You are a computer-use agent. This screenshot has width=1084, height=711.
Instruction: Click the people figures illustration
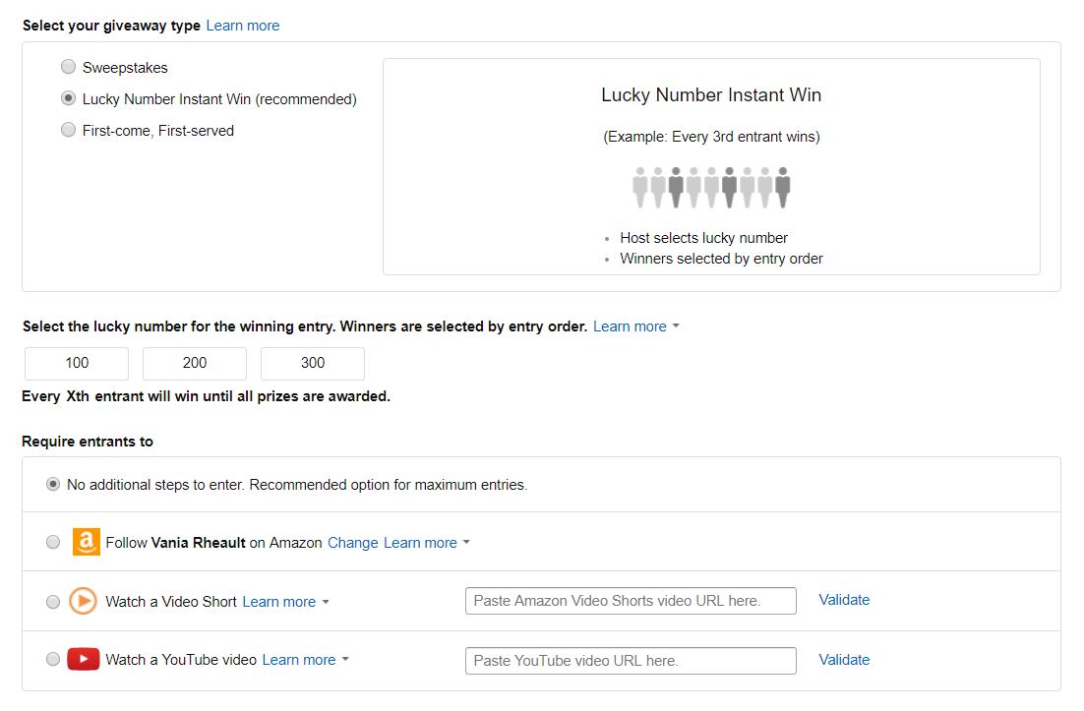coord(711,187)
